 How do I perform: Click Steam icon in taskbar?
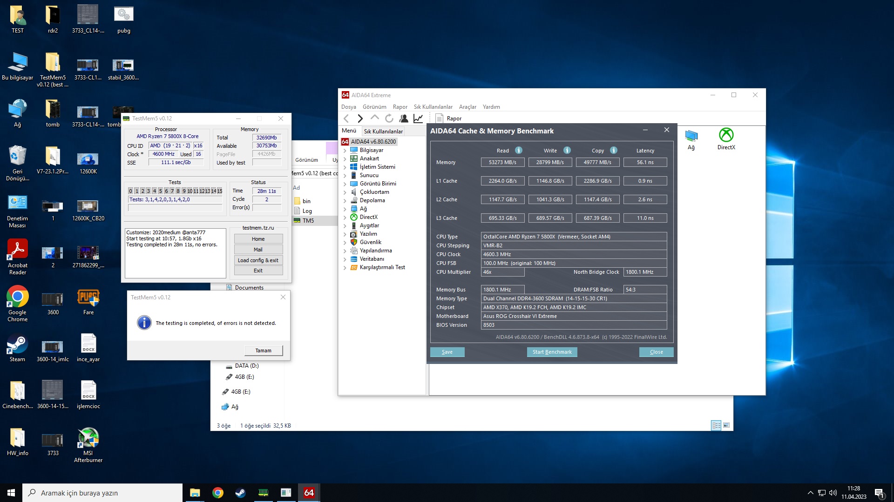point(240,493)
